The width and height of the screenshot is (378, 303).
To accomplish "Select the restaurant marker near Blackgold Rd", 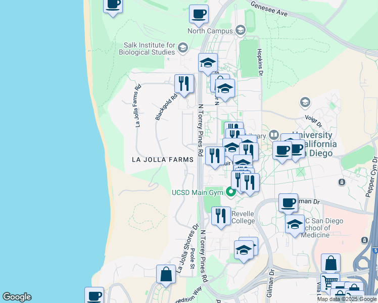I will 184,84.
